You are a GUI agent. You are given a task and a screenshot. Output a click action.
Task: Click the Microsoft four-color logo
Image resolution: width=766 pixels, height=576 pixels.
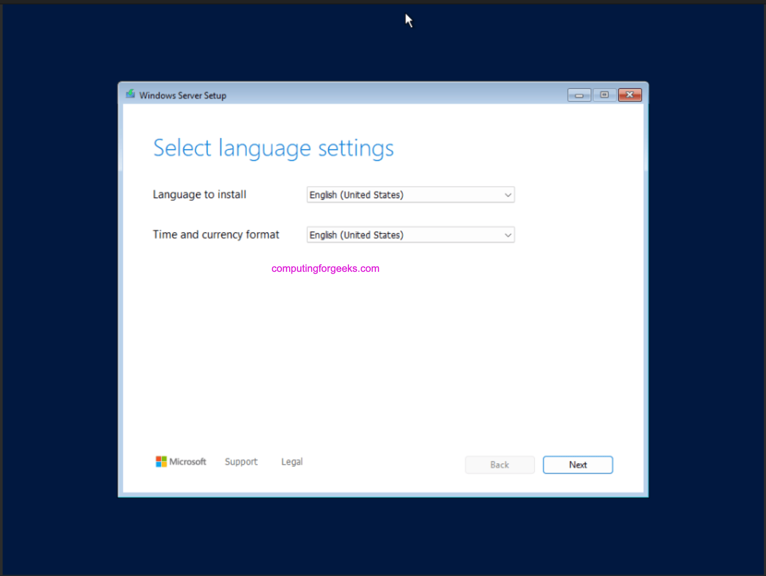161,461
